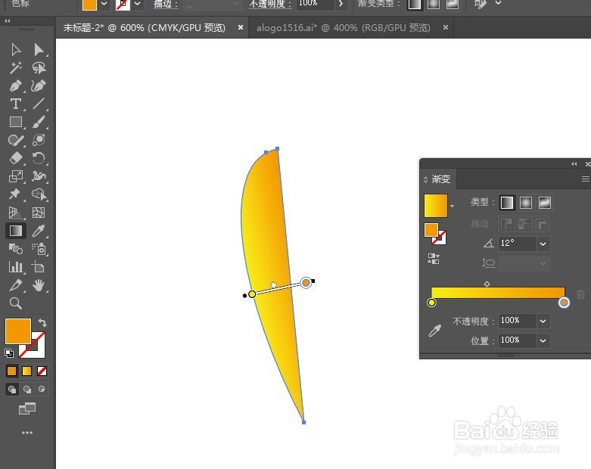The image size is (591, 469).
Task: Select the Scale tool
Action: tap(16, 176)
